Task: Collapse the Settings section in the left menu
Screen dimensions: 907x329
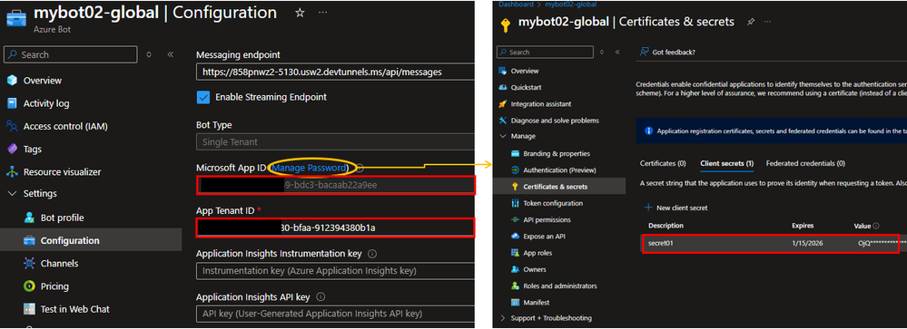Action: [x=12, y=193]
